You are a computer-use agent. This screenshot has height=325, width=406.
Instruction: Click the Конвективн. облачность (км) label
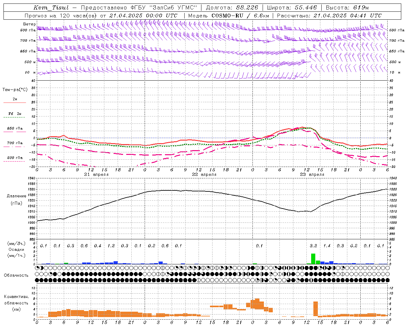coord(16,303)
